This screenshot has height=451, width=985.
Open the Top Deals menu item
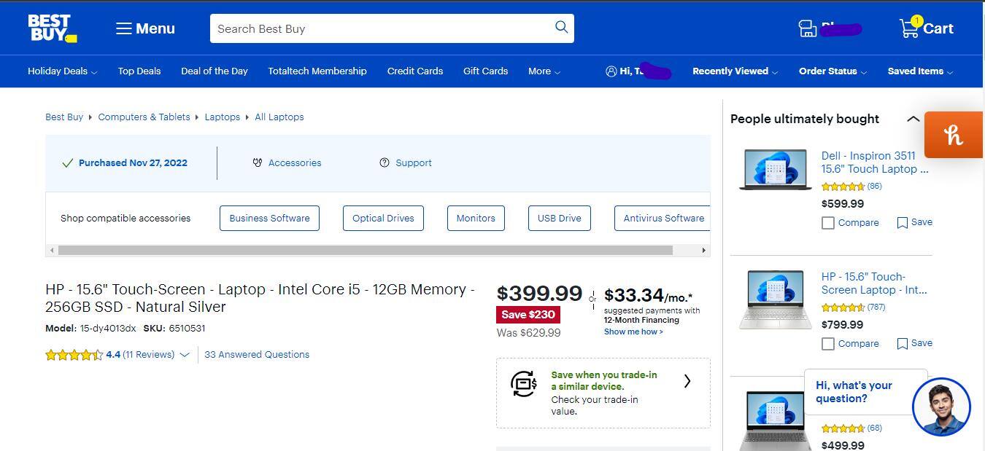click(x=139, y=71)
